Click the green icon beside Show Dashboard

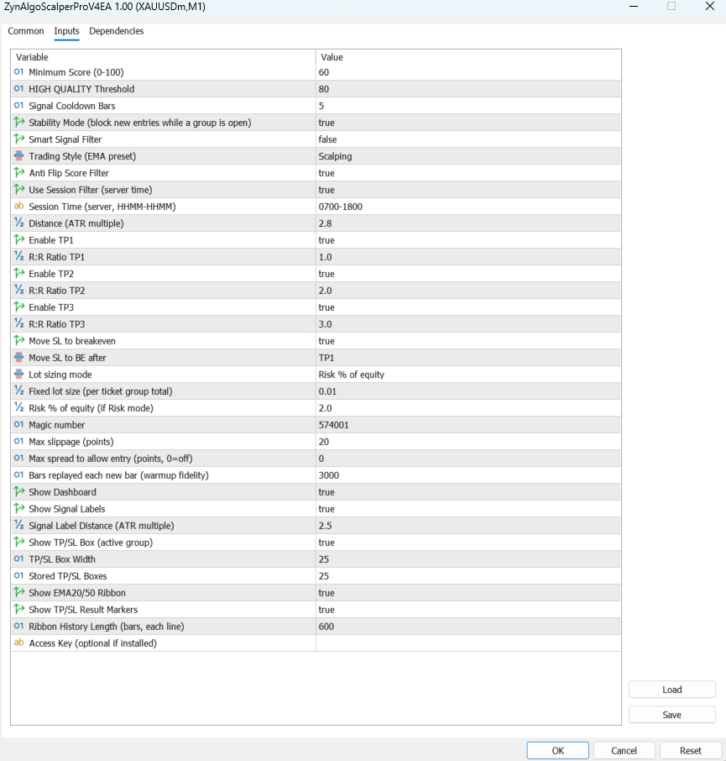pyautogui.click(x=19, y=491)
